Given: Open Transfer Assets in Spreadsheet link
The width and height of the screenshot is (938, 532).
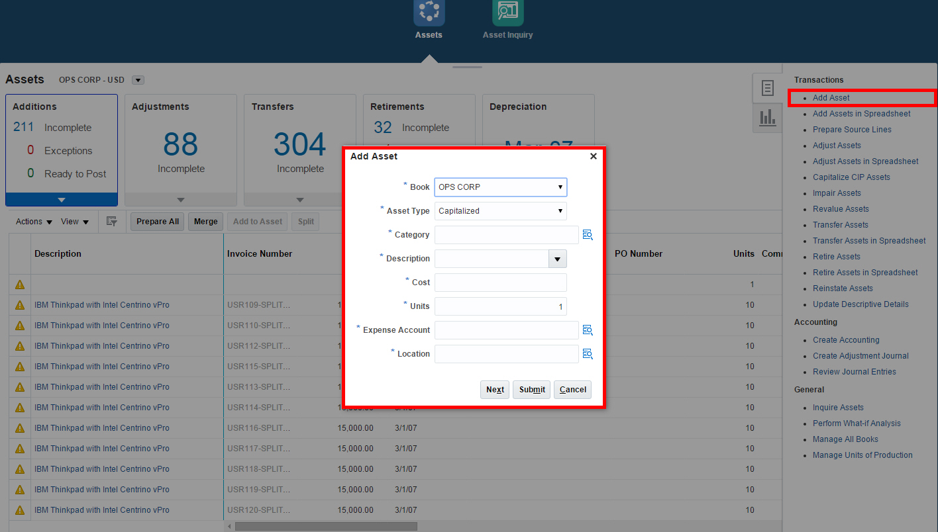Looking at the screenshot, I should 869,241.
